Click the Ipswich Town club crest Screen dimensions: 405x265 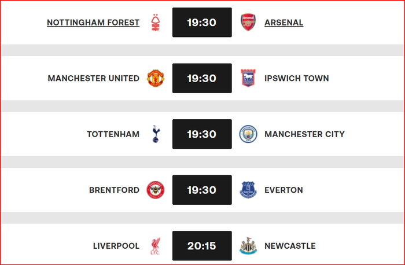[248, 78]
